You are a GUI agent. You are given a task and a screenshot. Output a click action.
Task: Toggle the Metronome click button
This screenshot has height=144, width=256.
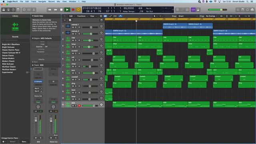198,10
